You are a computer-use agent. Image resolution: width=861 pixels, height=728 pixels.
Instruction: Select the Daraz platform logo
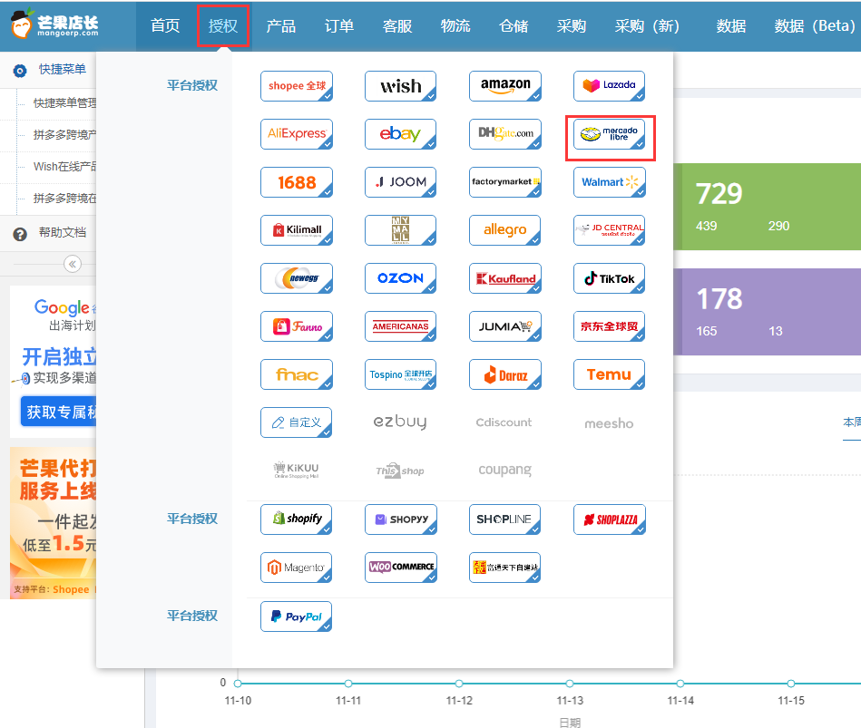pos(505,374)
